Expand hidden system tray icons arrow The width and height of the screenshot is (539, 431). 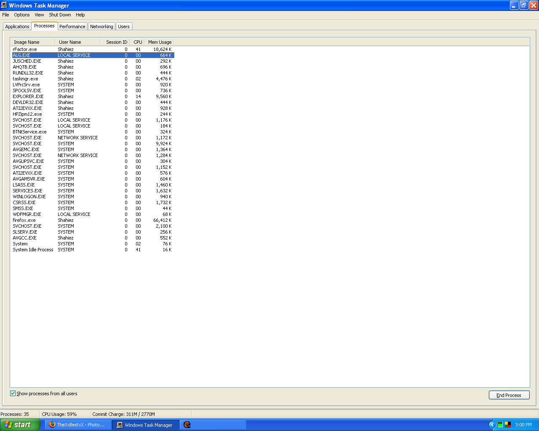[x=492, y=425]
